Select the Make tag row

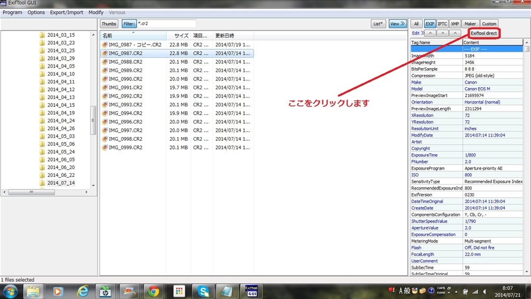pos(467,83)
